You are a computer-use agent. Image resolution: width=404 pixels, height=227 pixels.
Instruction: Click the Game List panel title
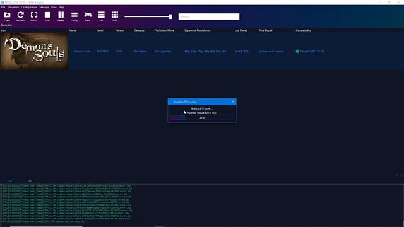tap(6, 25)
